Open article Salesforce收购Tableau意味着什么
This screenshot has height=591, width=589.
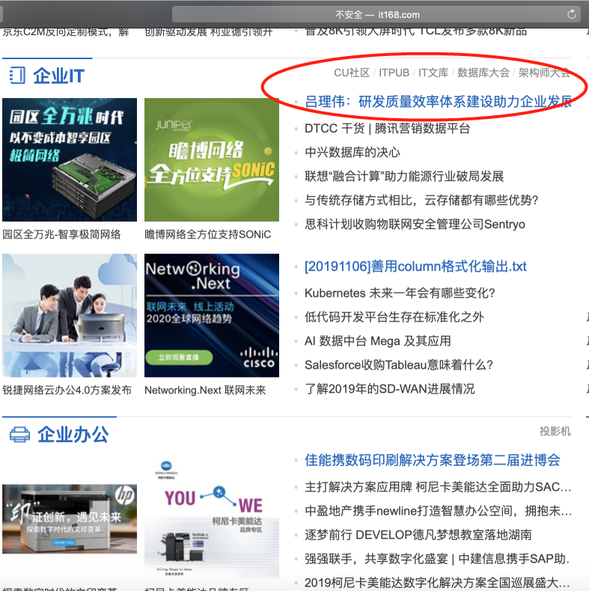pos(399,365)
